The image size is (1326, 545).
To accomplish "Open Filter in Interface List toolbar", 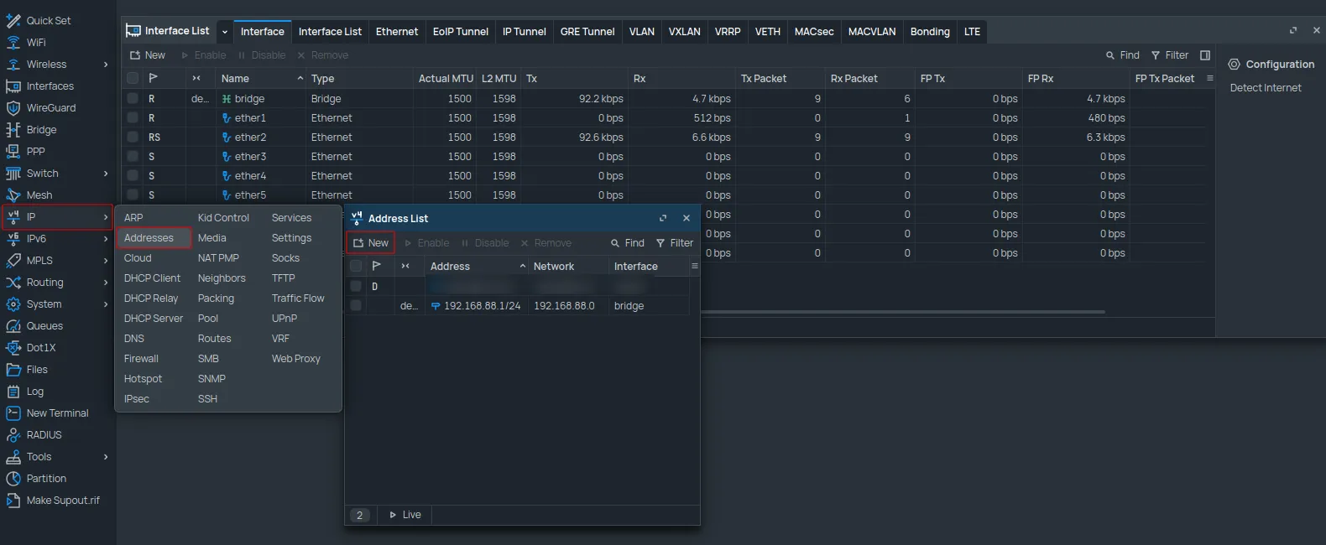I will click(x=1170, y=55).
